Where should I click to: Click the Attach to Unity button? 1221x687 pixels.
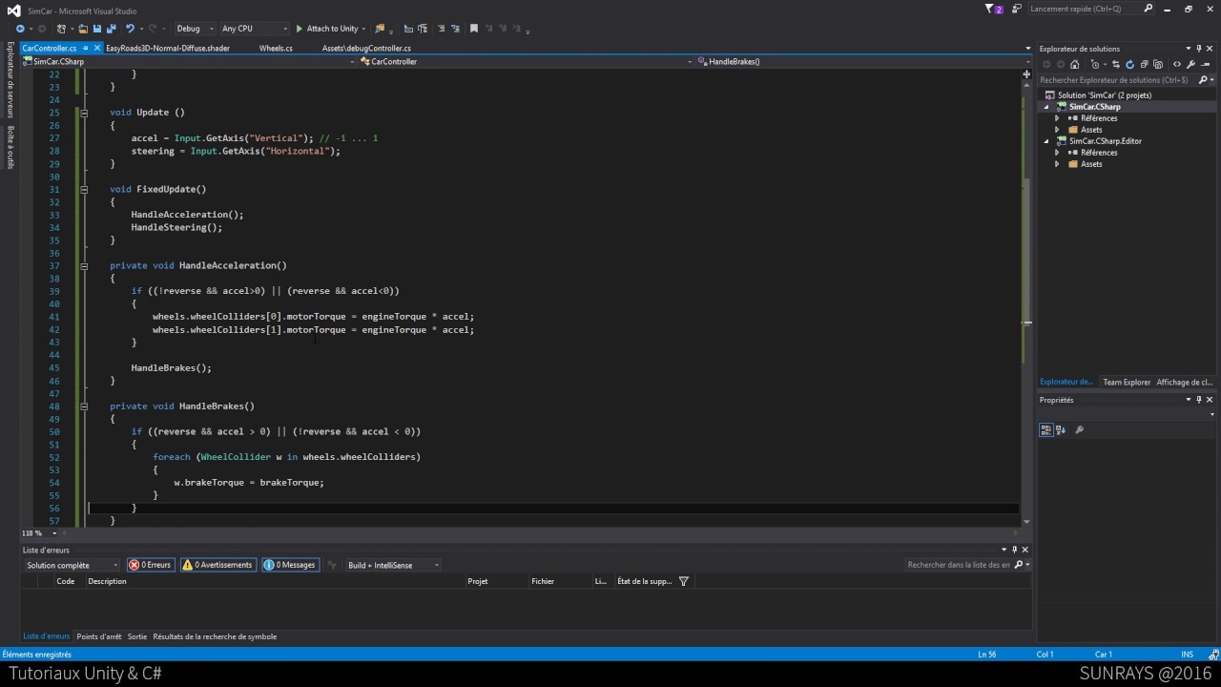tap(327, 29)
